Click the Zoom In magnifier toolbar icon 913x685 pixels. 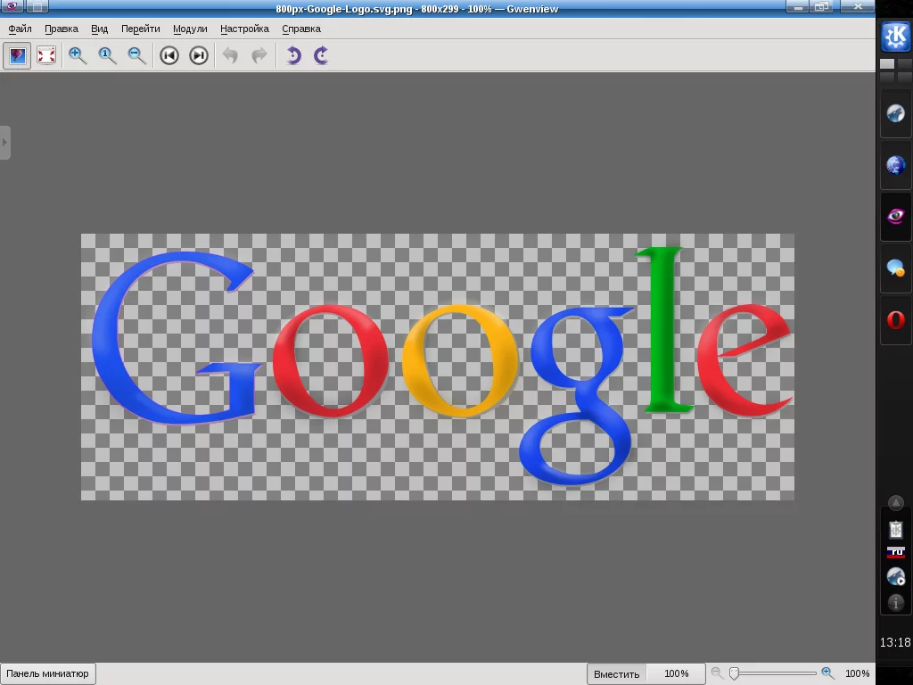tap(78, 55)
